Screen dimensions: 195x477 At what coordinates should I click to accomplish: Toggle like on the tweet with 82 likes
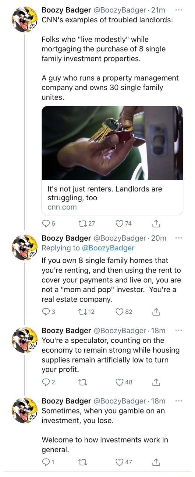[x=120, y=312]
